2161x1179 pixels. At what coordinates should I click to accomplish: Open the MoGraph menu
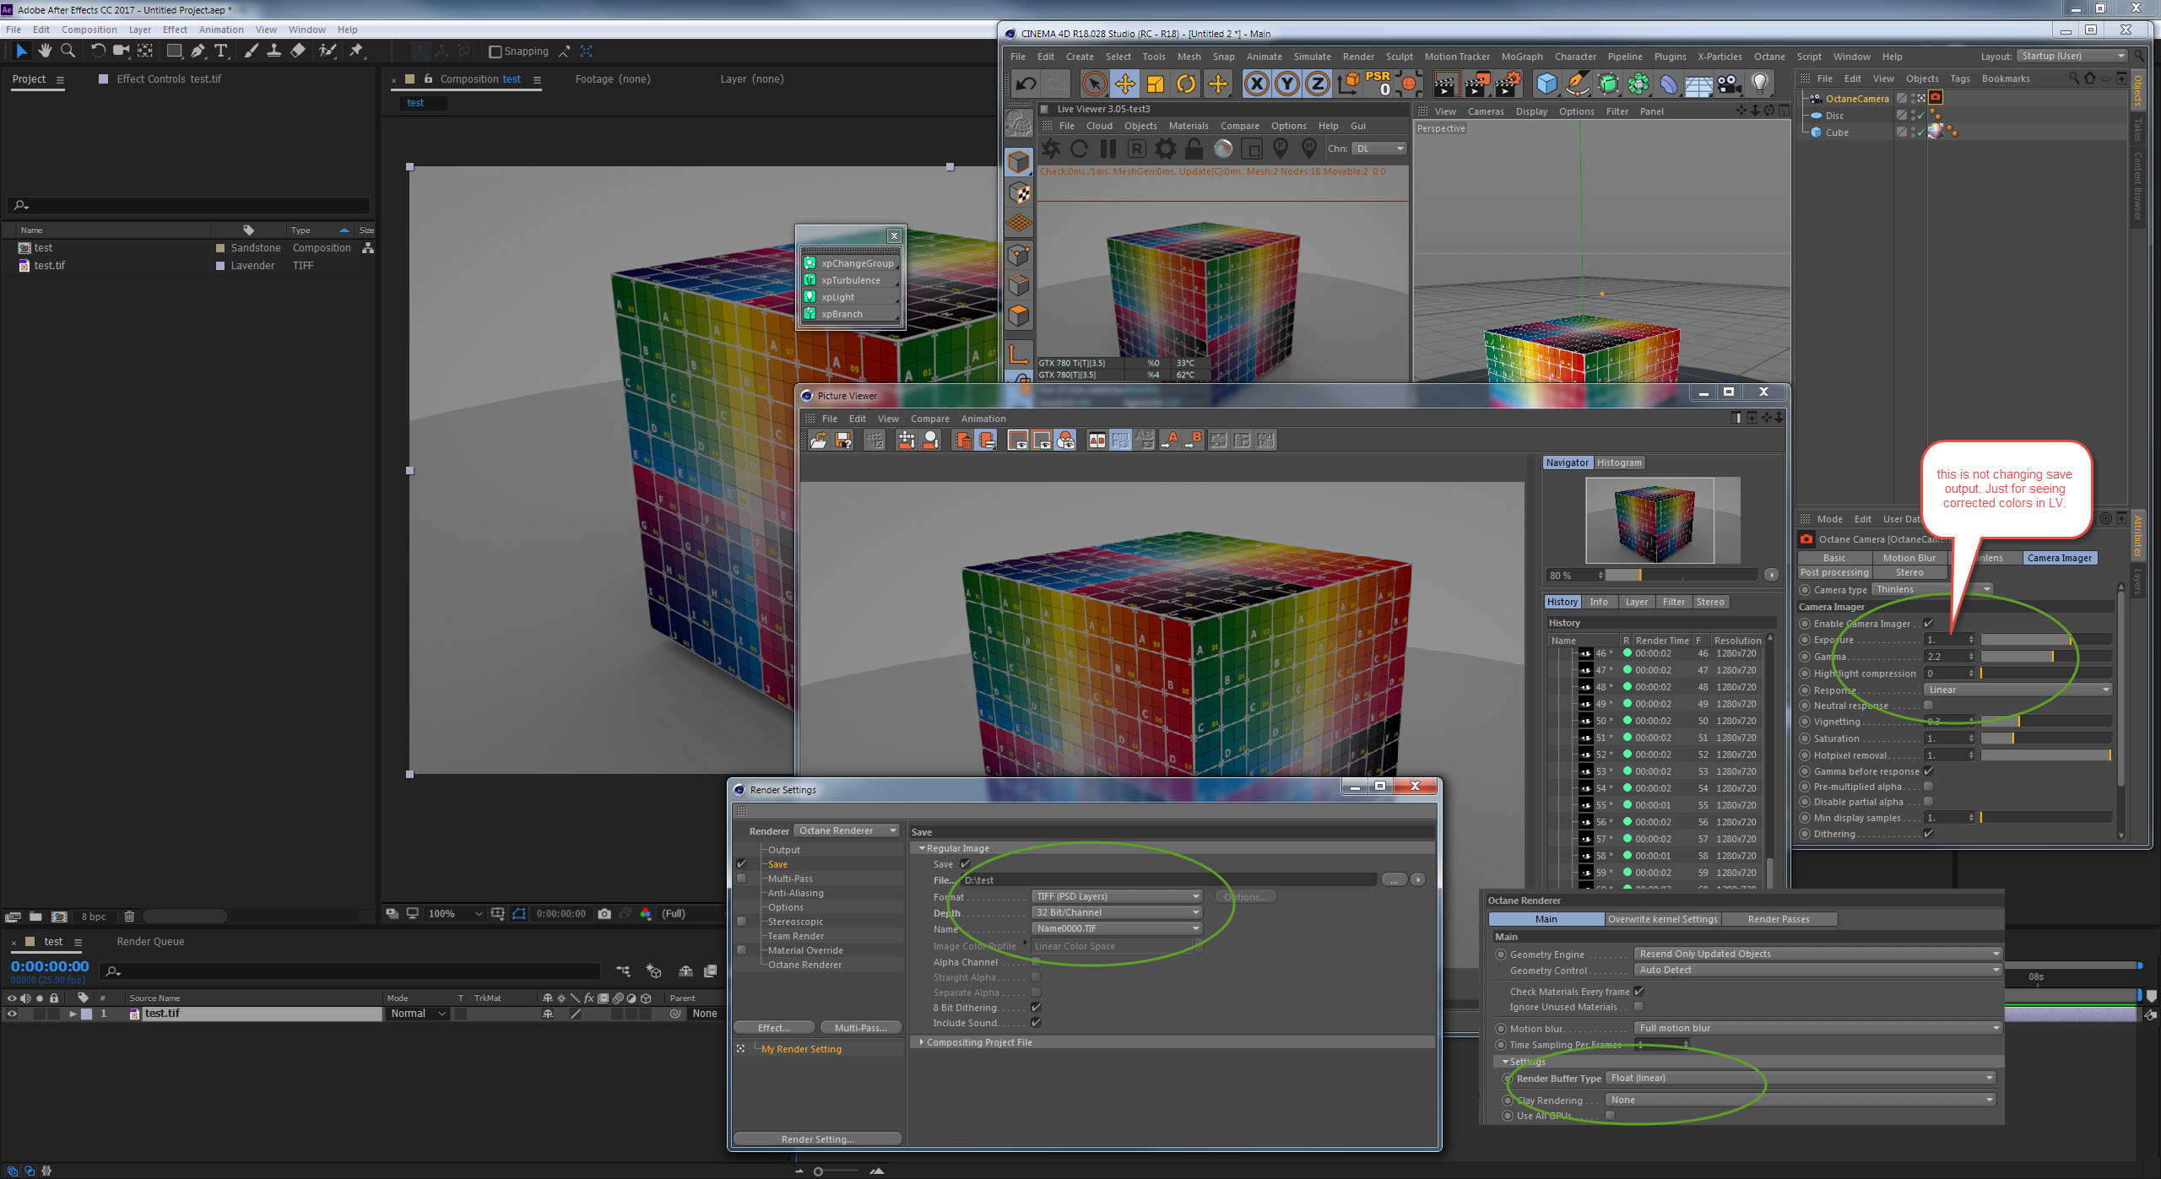(x=1521, y=57)
